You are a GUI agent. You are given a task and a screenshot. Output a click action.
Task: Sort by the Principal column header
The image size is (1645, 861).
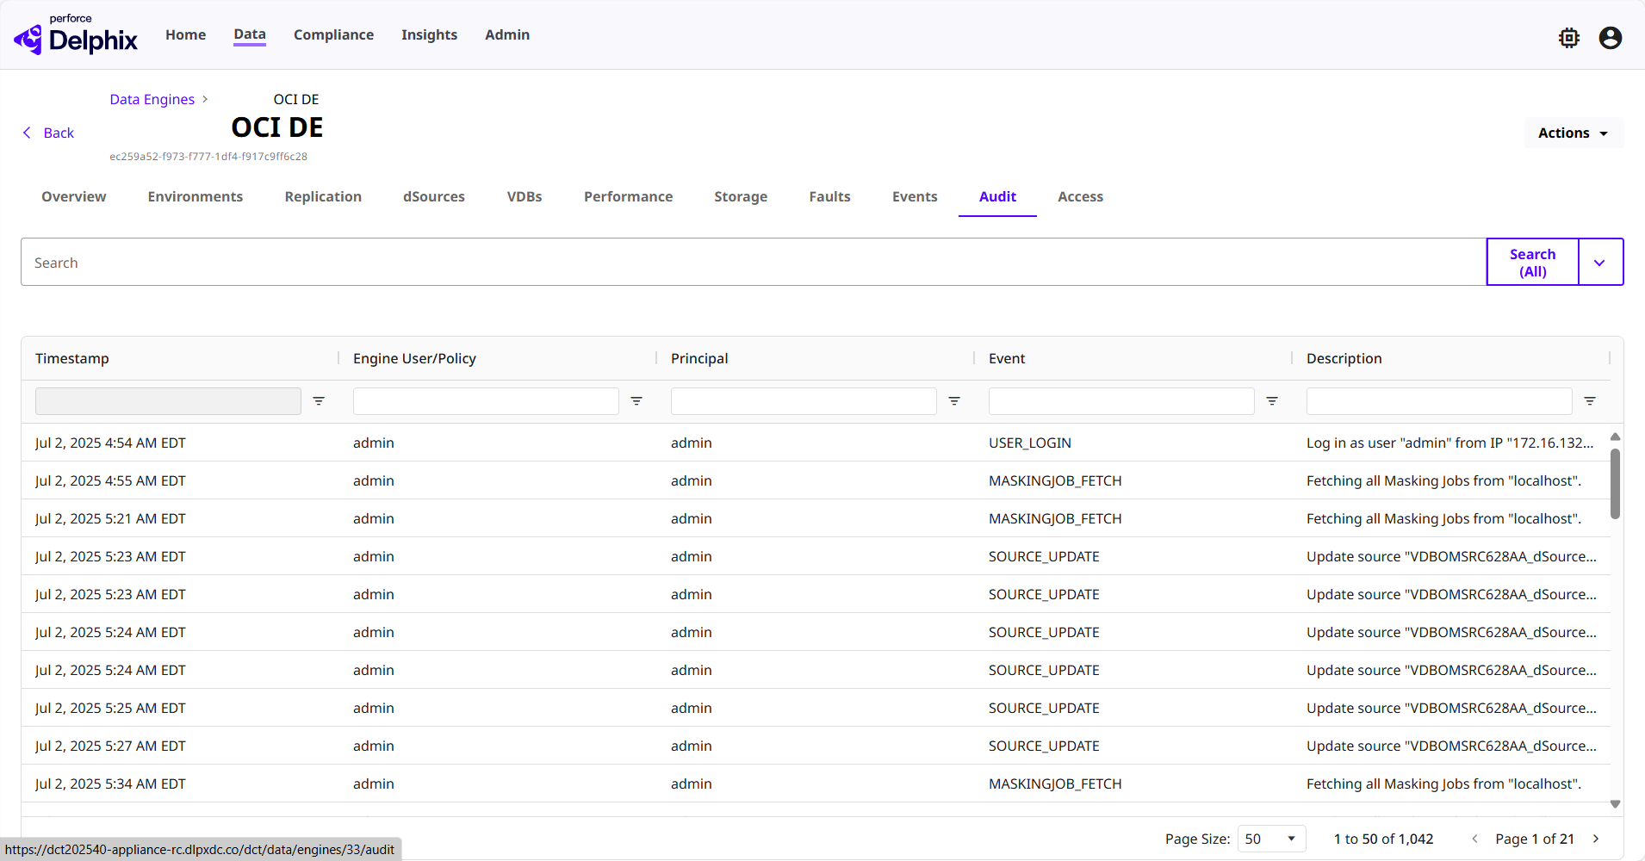[699, 358]
